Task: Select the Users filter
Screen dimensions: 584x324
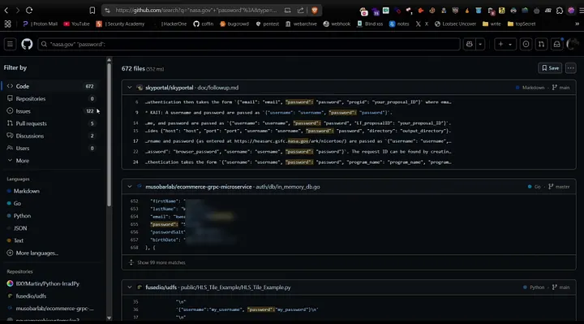Action: point(50,148)
